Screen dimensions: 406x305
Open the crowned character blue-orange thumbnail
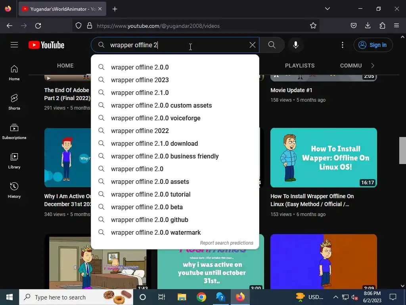(324, 261)
